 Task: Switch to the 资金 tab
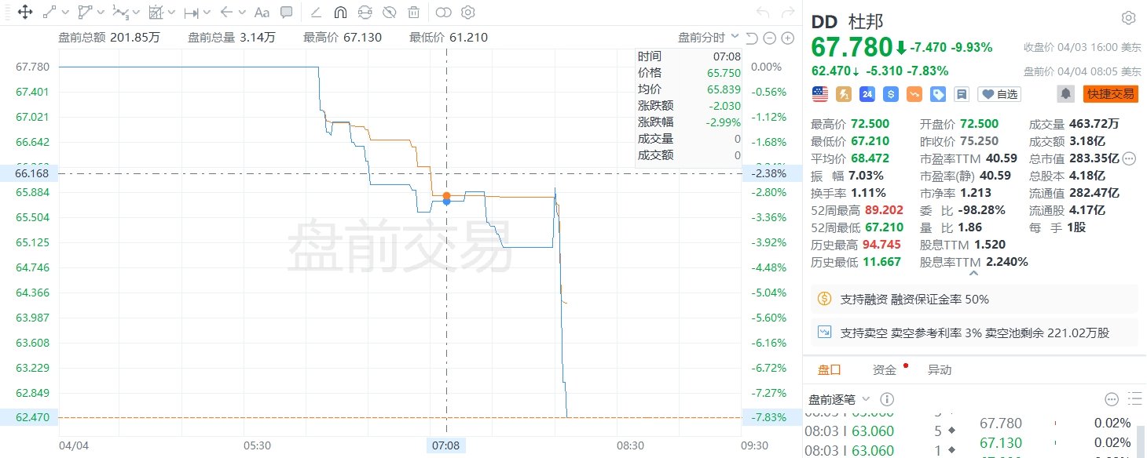pyautogui.click(x=885, y=370)
